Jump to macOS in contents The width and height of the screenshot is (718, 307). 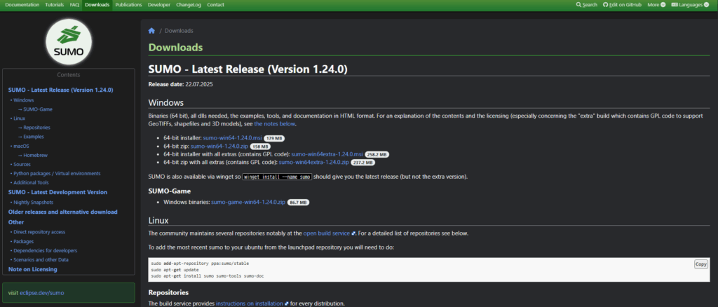click(21, 146)
